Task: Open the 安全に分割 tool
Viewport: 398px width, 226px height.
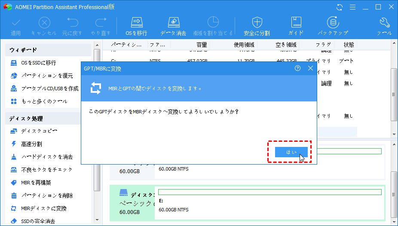Action: (257, 26)
